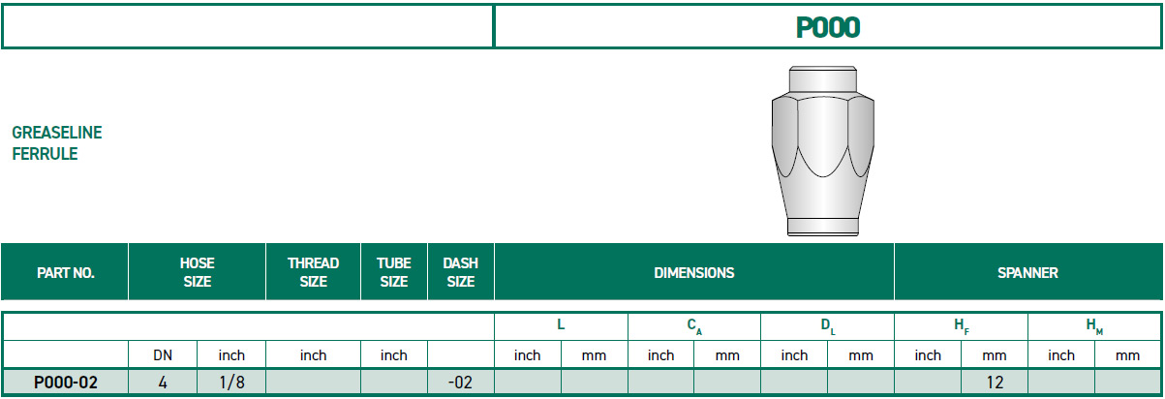
Task: Click the PART NO. column header
Action: [x=66, y=273]
